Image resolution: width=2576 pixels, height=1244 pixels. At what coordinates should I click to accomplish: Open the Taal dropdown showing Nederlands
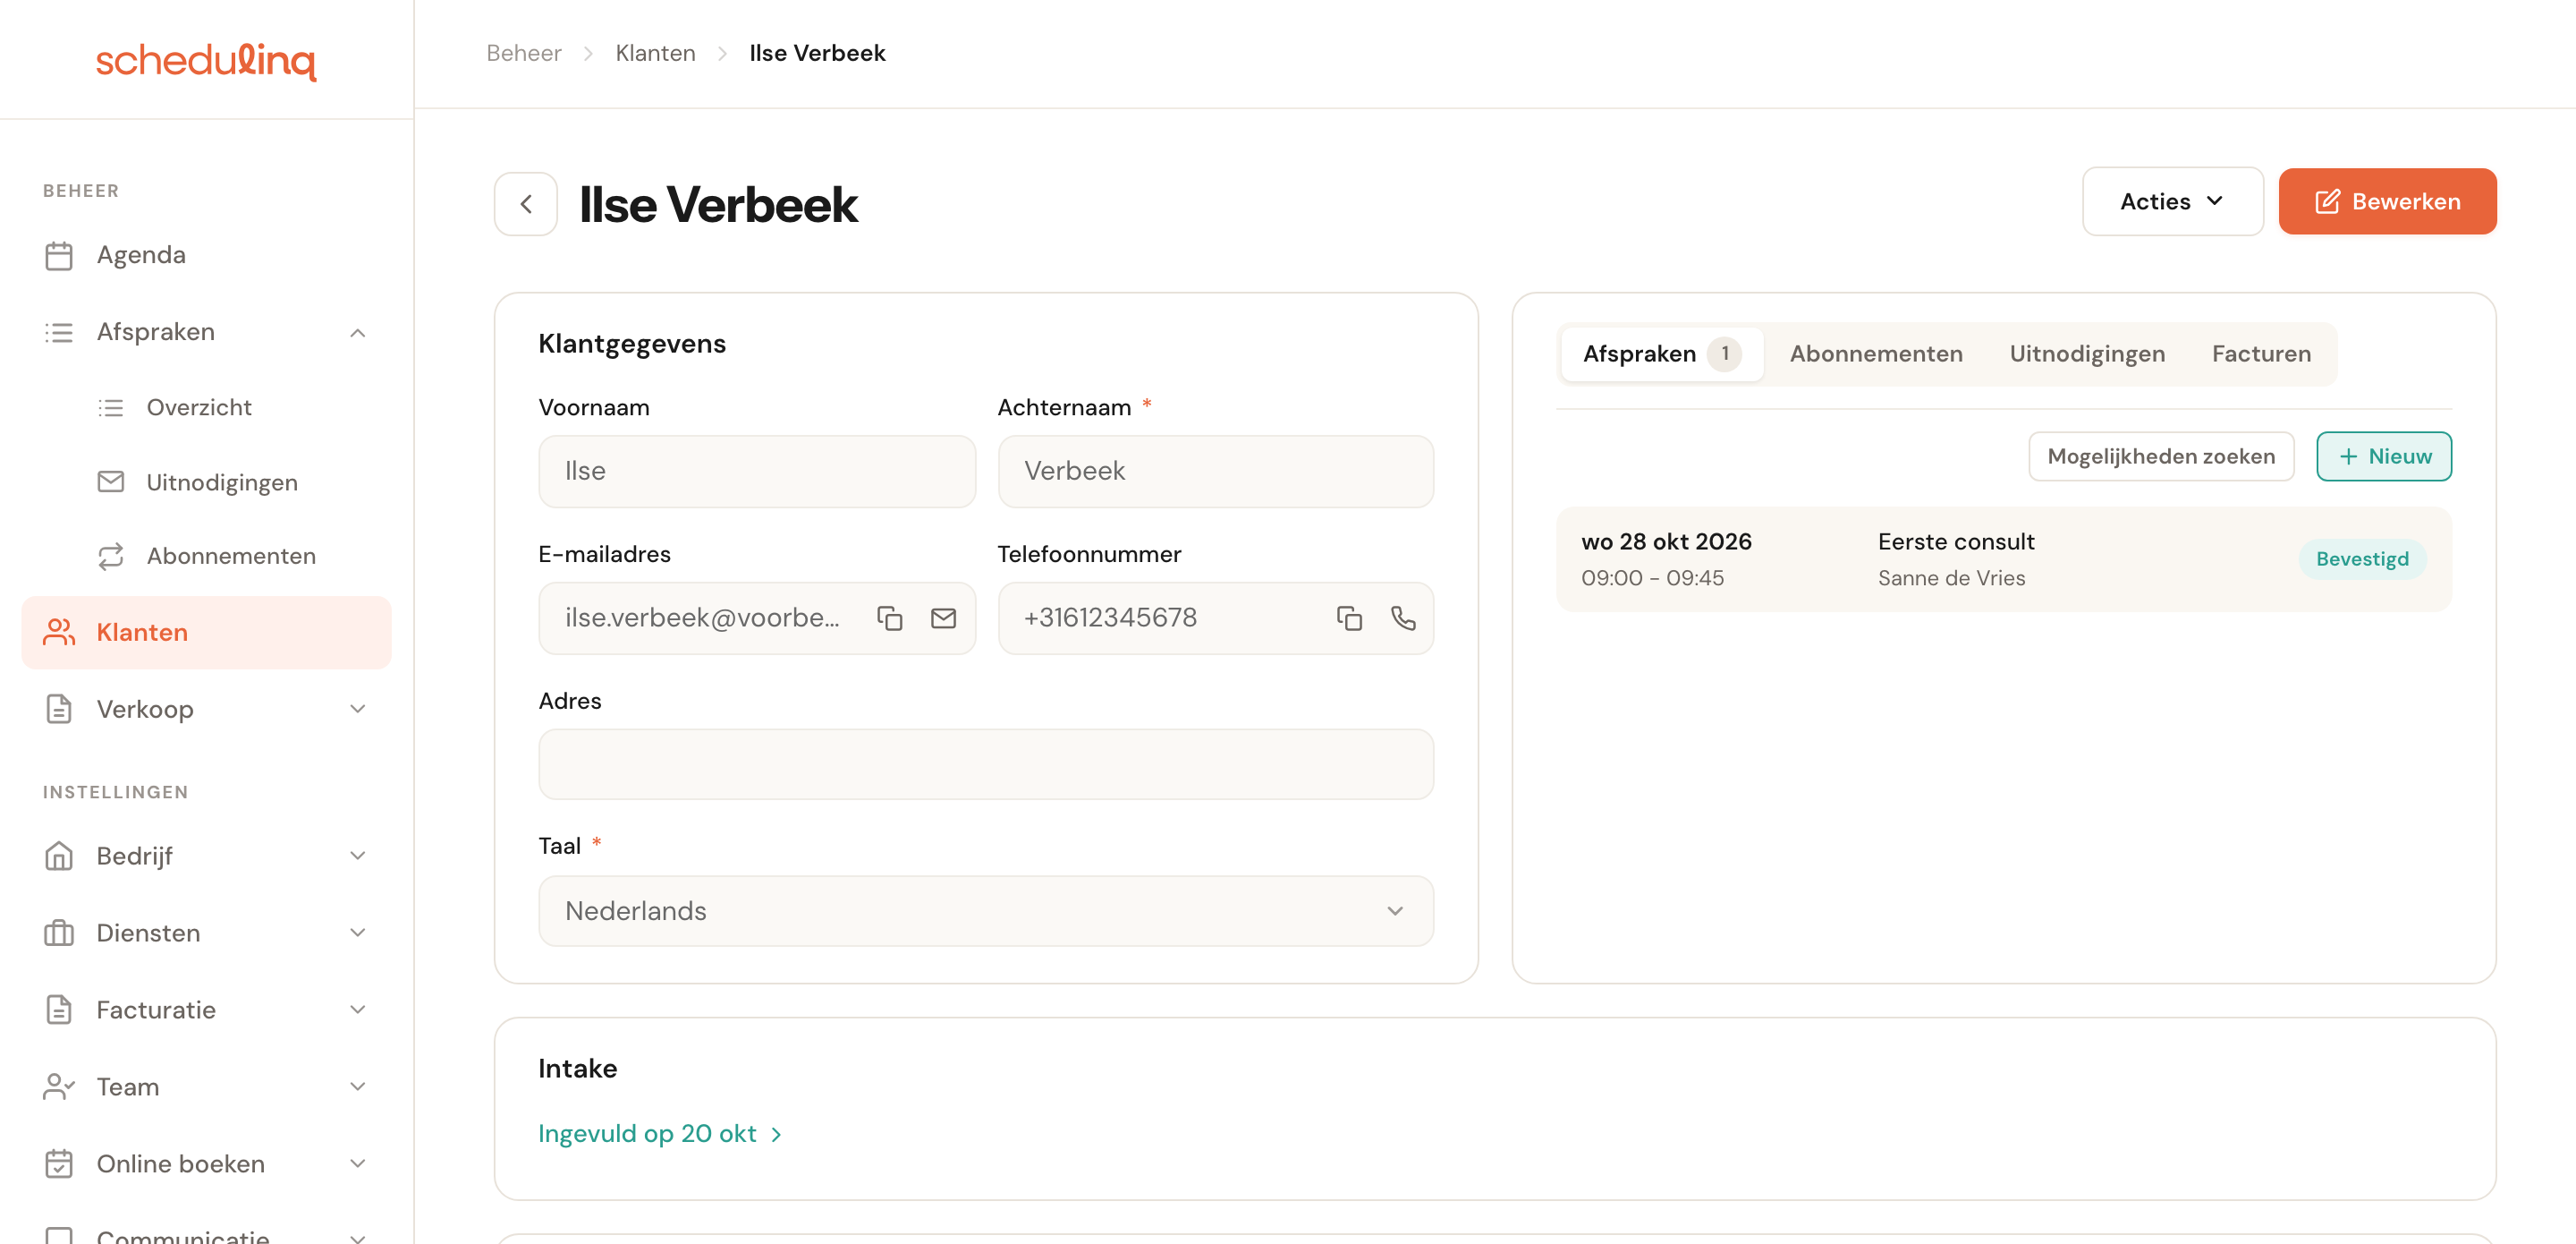tap(986, 911)
